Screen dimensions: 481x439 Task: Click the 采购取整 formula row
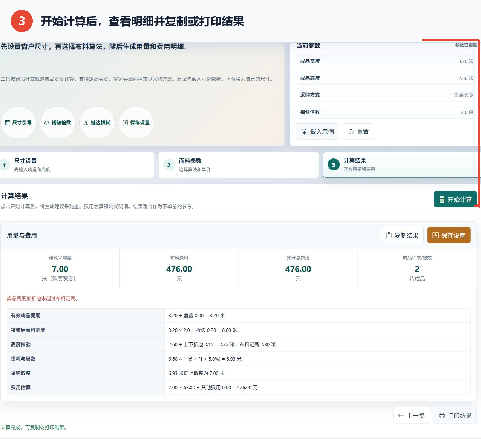(239, 373)
